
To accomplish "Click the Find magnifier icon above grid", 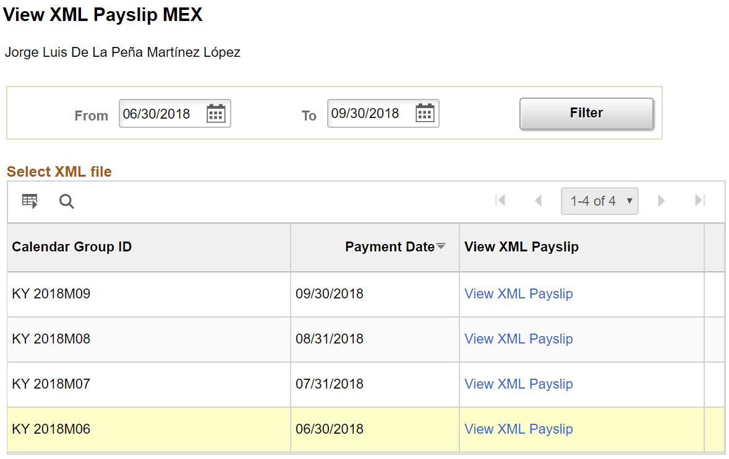I will (x=66, y=201).
